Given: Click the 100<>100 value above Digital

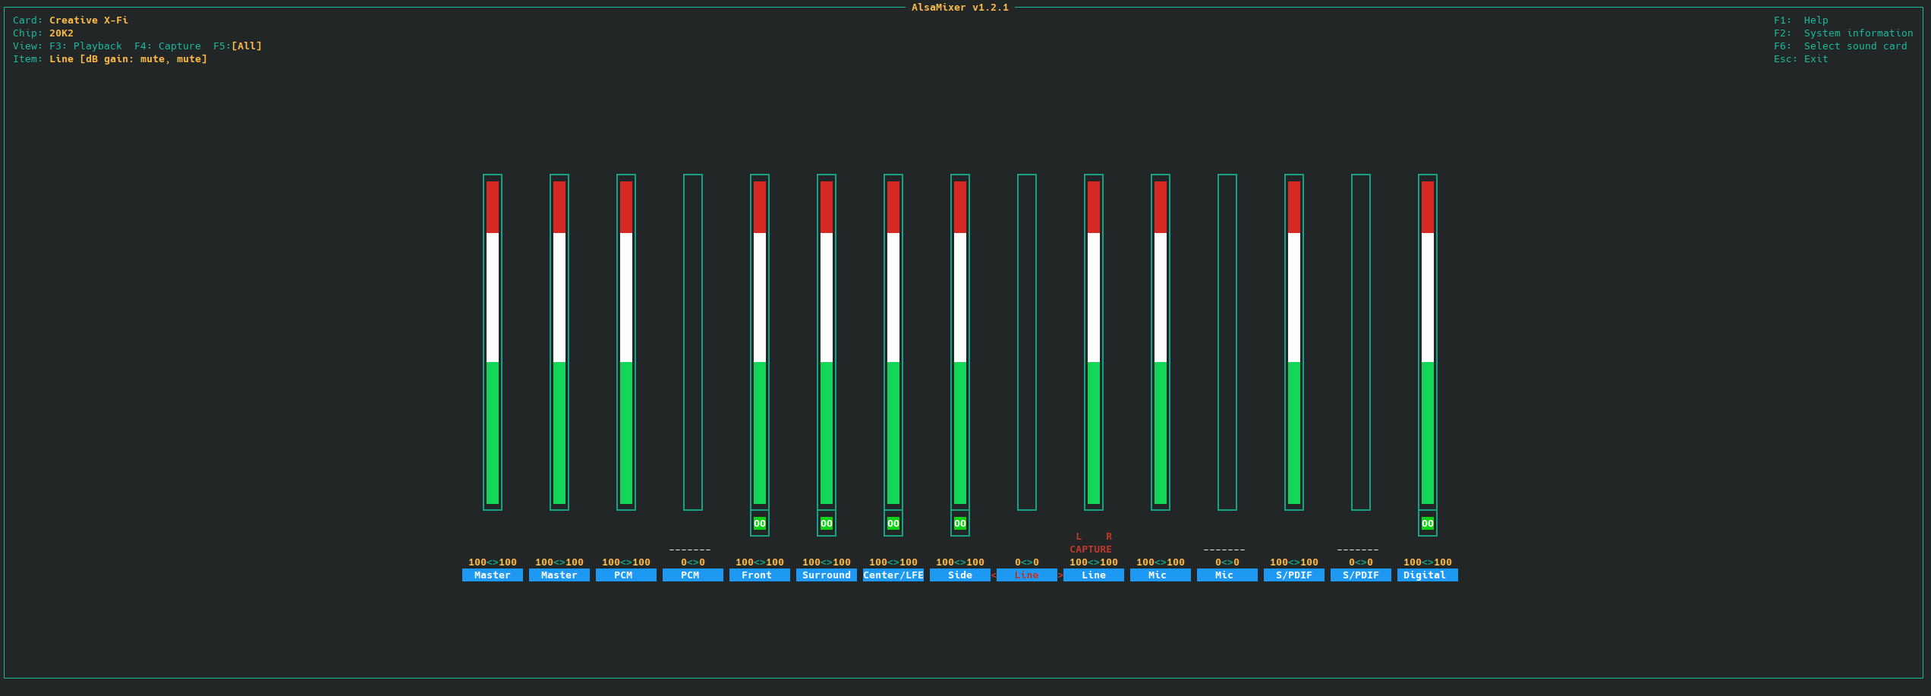Looking at the screenshot, I should click(1427, 562).
